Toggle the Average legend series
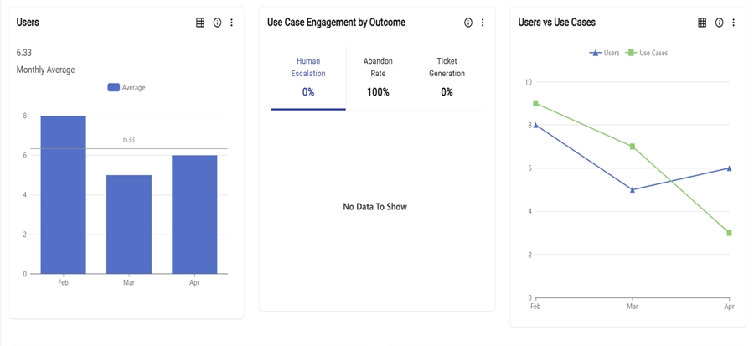The width and height of the screenshot is (754, 346). click(x=127, y=87)
